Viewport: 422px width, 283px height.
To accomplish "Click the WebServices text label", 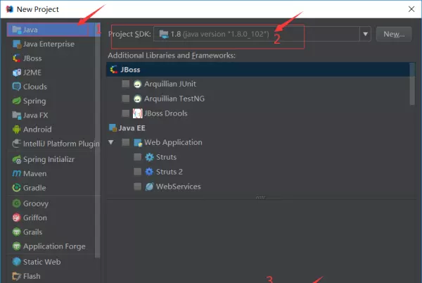I will pos(179,187).
